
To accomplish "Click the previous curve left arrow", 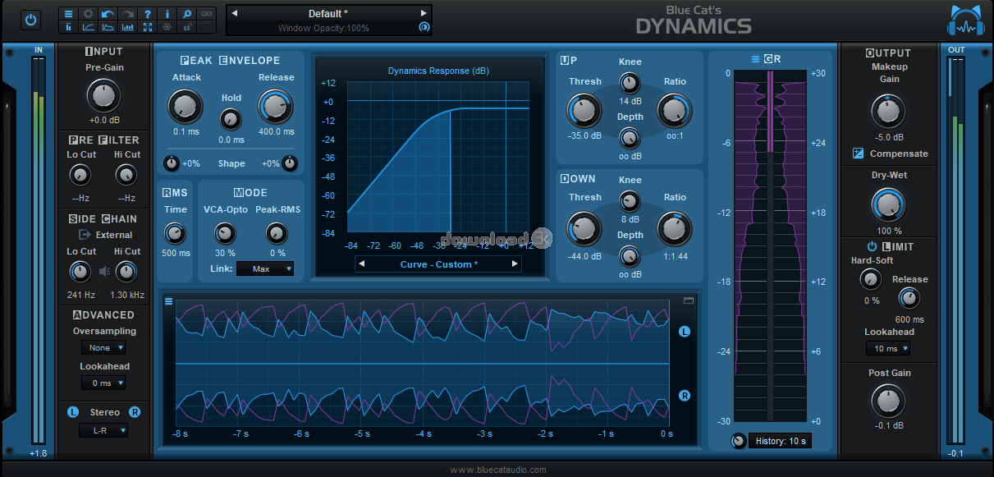I will [363, 264].
